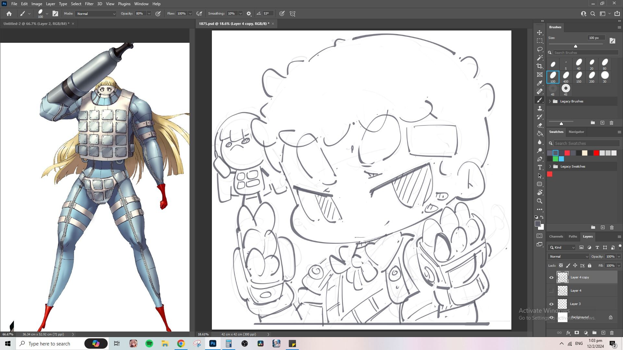Switch to the Channels tab
Image resolution: width=623 pixels, height=350 pixels.
click(x=556, y=236)
